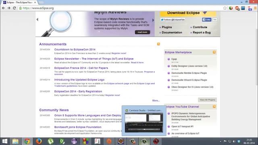Open Introducing the Updated Eclipse Logo
Image resolution: width=258 pixels, height=145 pixels.
point(79,80)
